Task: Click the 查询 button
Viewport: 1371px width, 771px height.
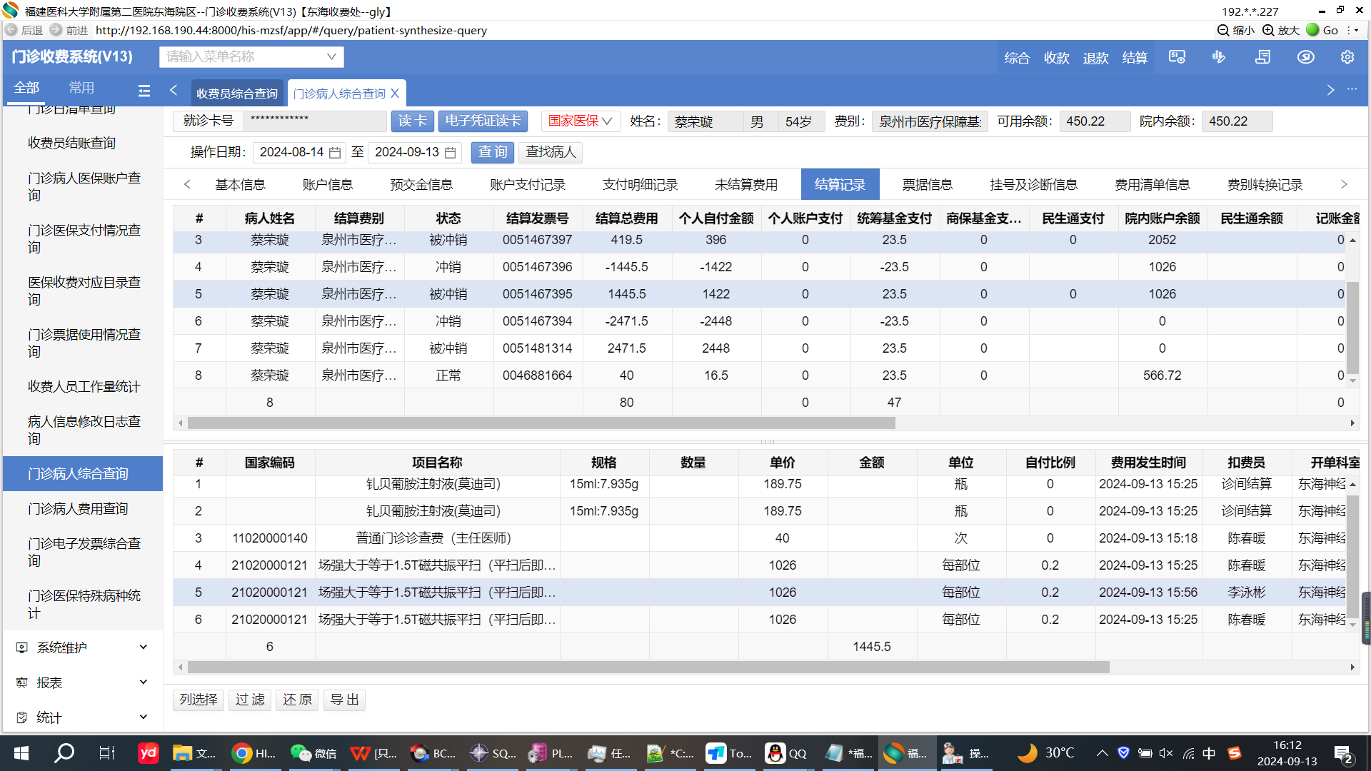Action: (x=492, y=152)
